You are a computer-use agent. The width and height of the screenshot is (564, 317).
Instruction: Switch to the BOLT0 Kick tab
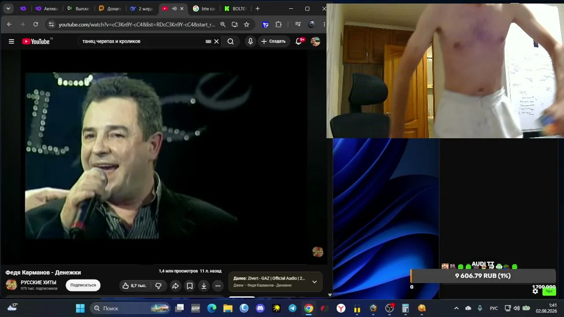pyautogui.click(x=235, y=9)
